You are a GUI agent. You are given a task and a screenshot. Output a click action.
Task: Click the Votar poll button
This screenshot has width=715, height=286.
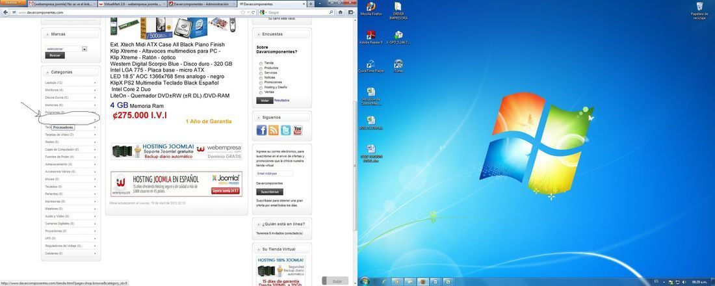click(265, 100)
